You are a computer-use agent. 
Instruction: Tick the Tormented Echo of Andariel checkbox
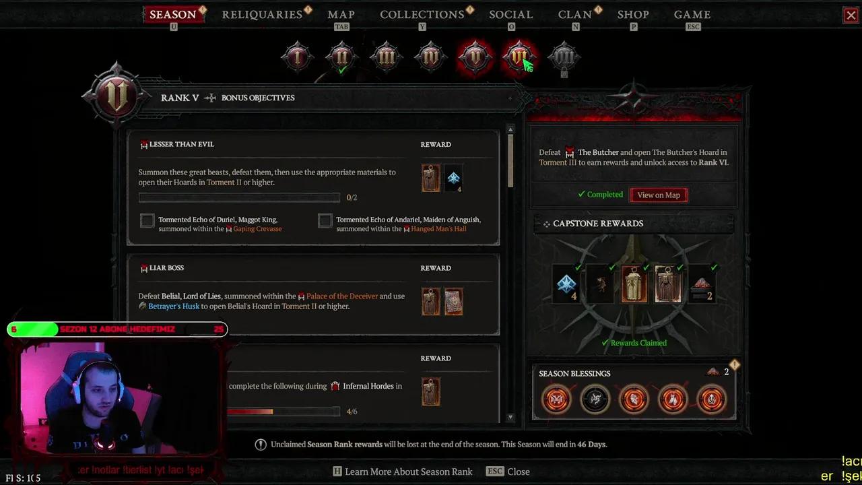pyautogui.click(x=325, y=221)
